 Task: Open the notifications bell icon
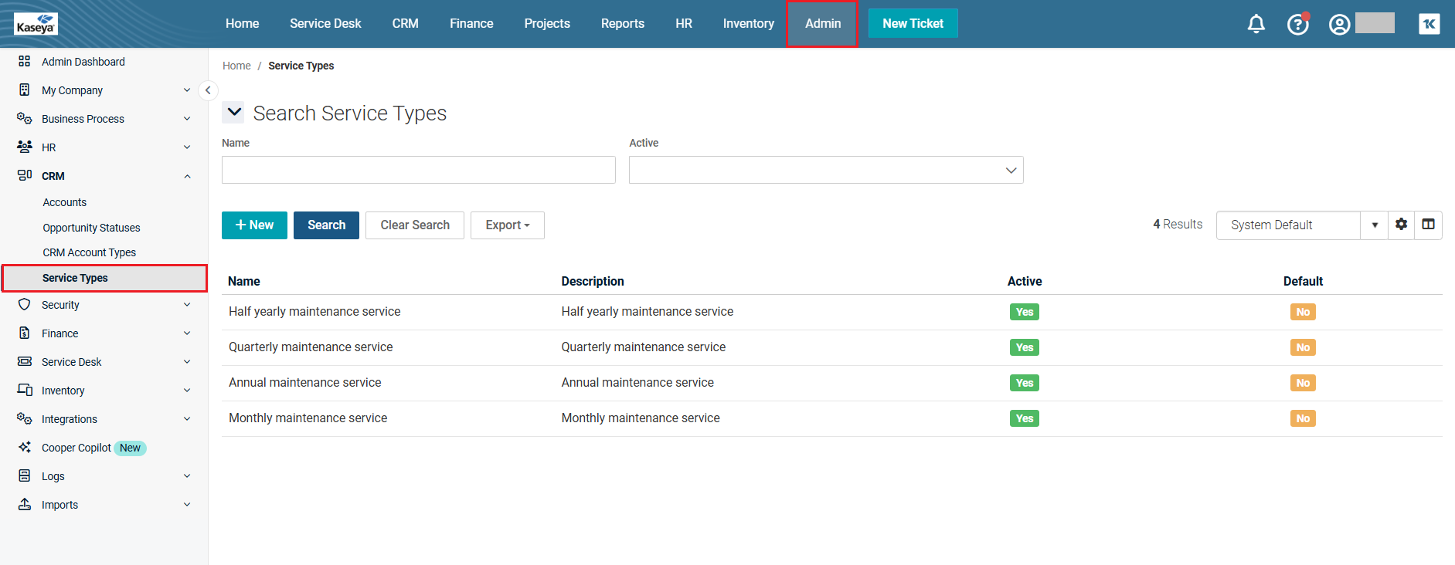pyautogui.click(x=1256, y=24)
